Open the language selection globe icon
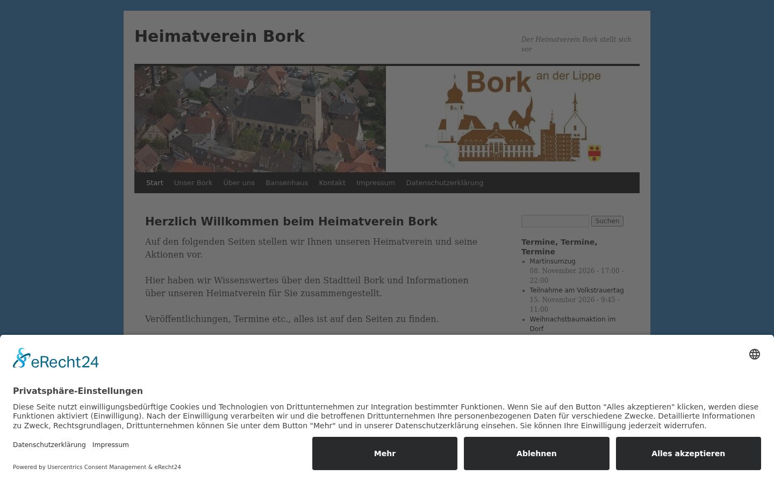Image resolution: width=774 pixels, height=483 pixels. [755, 354]
